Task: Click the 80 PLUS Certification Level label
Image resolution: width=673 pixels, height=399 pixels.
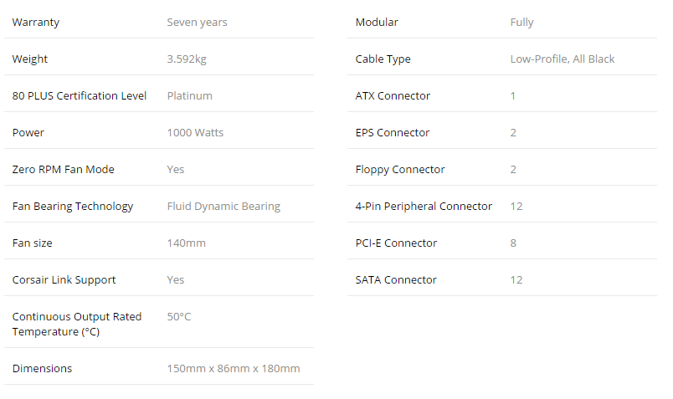Action: [x=80, y=95]
